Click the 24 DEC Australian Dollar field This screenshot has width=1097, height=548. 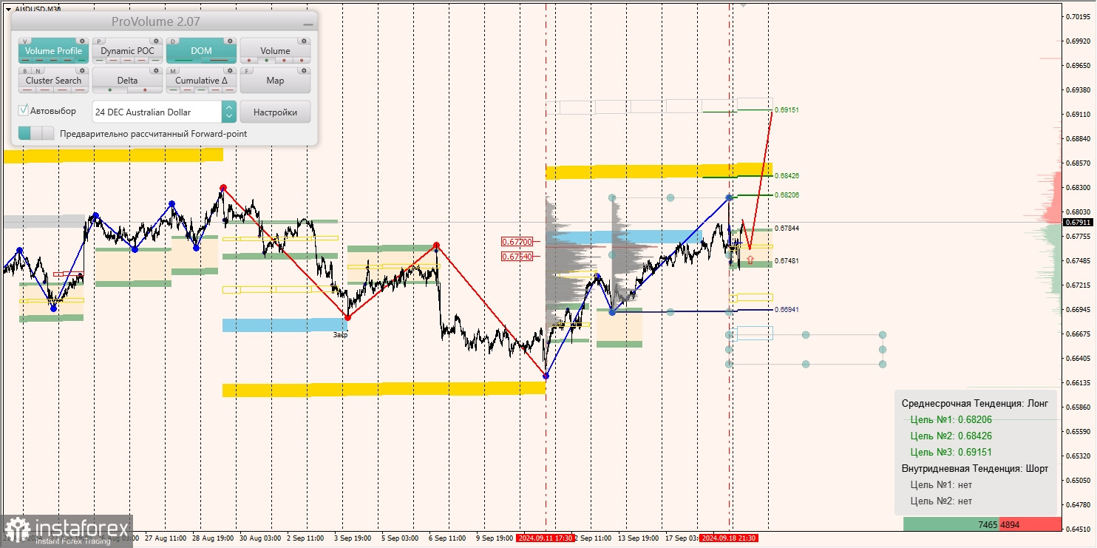[x=157, y=112]
